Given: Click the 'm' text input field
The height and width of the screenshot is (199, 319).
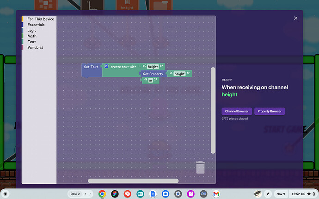Looking at the screenshot, I should pos(150,81).
